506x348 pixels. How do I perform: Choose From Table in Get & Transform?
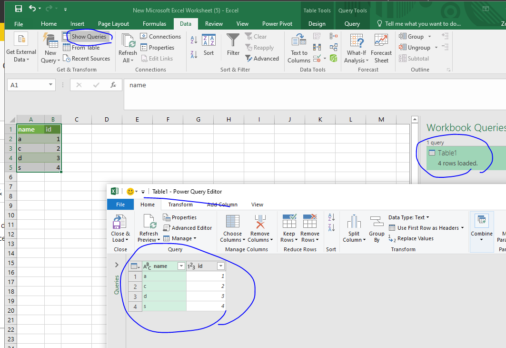81,48
